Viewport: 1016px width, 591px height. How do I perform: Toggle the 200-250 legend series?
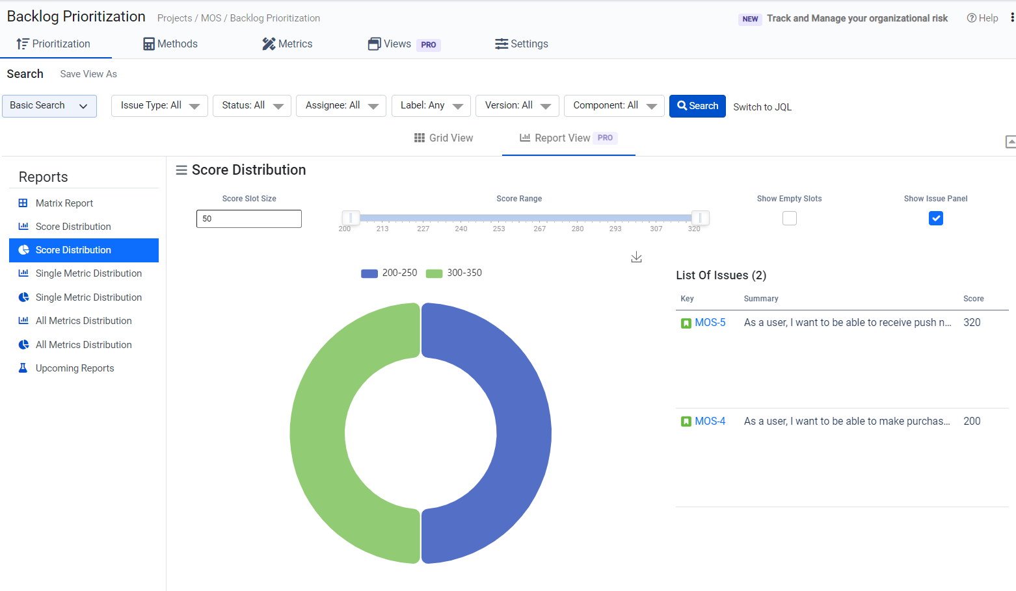389,273
